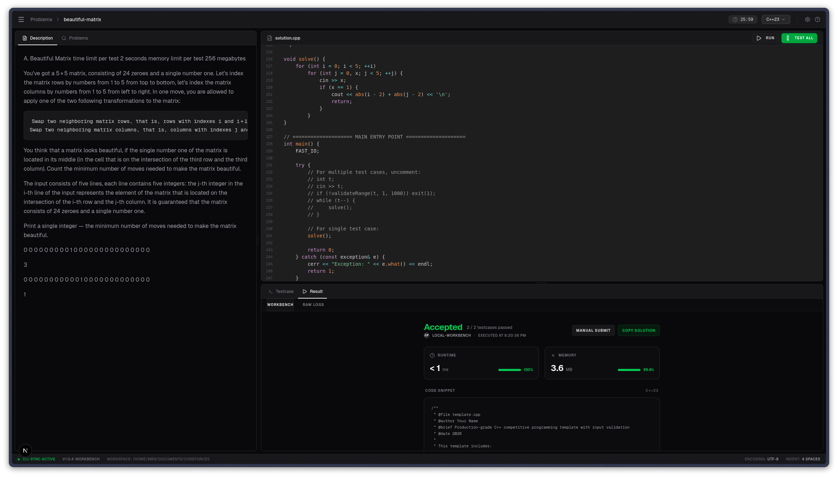Click the MANUAL SUBMIT button
The width and height of the screenshot is (838, 477).
pos(593,330)
